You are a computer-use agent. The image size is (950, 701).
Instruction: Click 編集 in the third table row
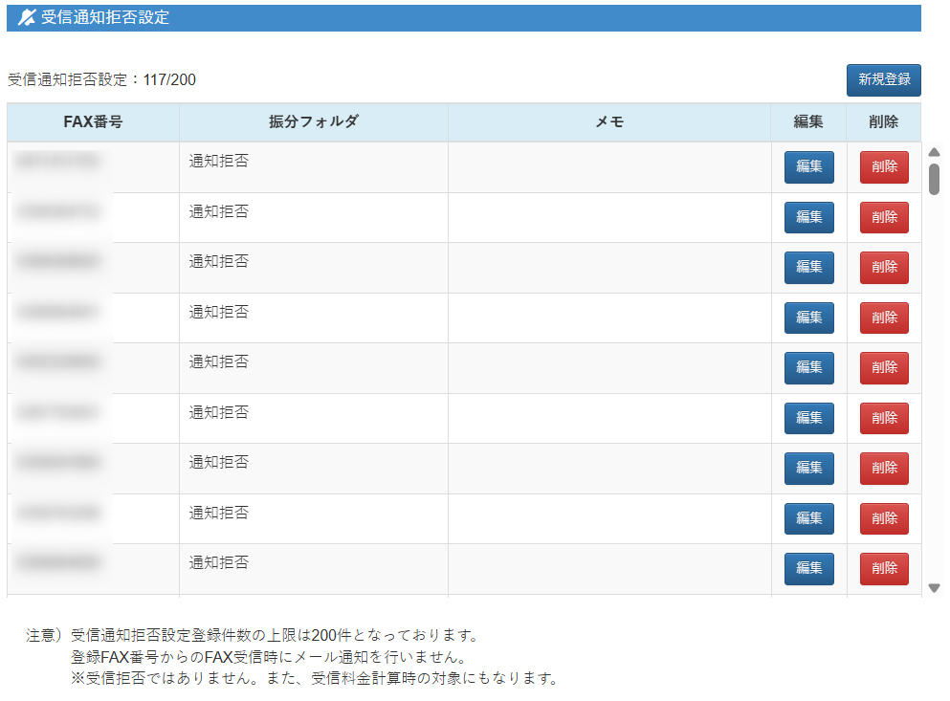click(x=808, y=267)
